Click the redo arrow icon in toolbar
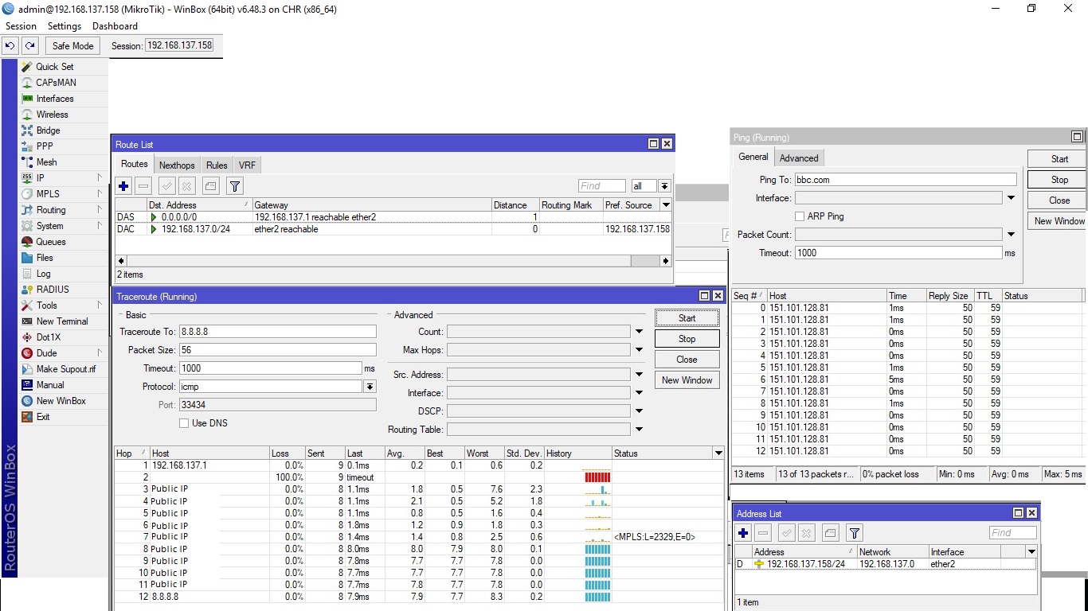The width and height of the screenshot is (1088, 611). (29, 46)
